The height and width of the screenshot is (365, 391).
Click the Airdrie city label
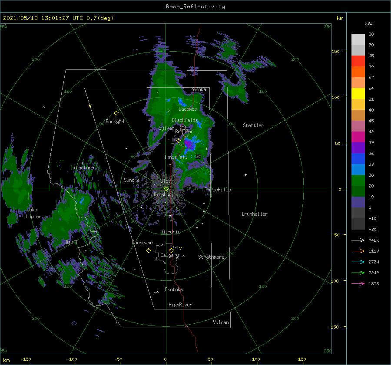pyautogui.click(x=171, y=232)
